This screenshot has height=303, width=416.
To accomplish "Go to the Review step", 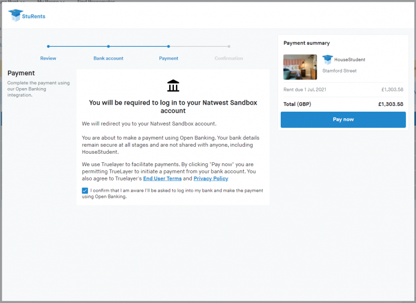I will coord(48,58).
